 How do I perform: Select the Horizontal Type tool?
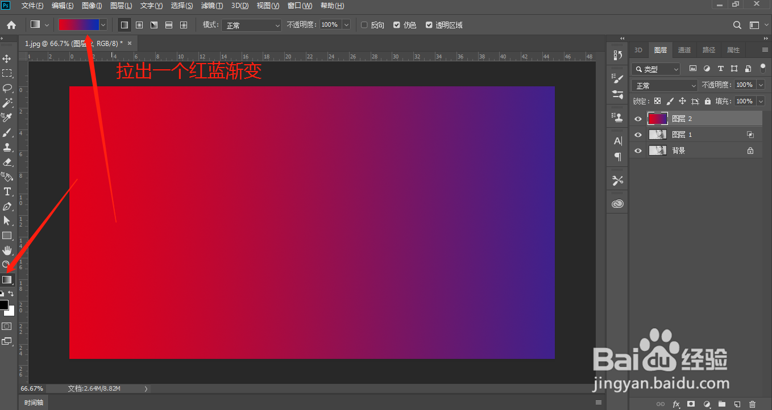coord(7,191)
